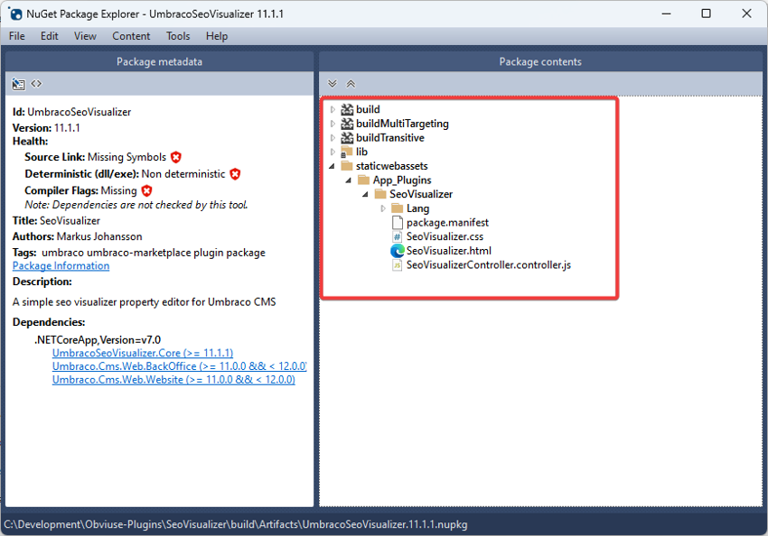Open the UmbracoSeoVisualizer.Core dependency link
768x536 pixels.
[x=143, y=353]
